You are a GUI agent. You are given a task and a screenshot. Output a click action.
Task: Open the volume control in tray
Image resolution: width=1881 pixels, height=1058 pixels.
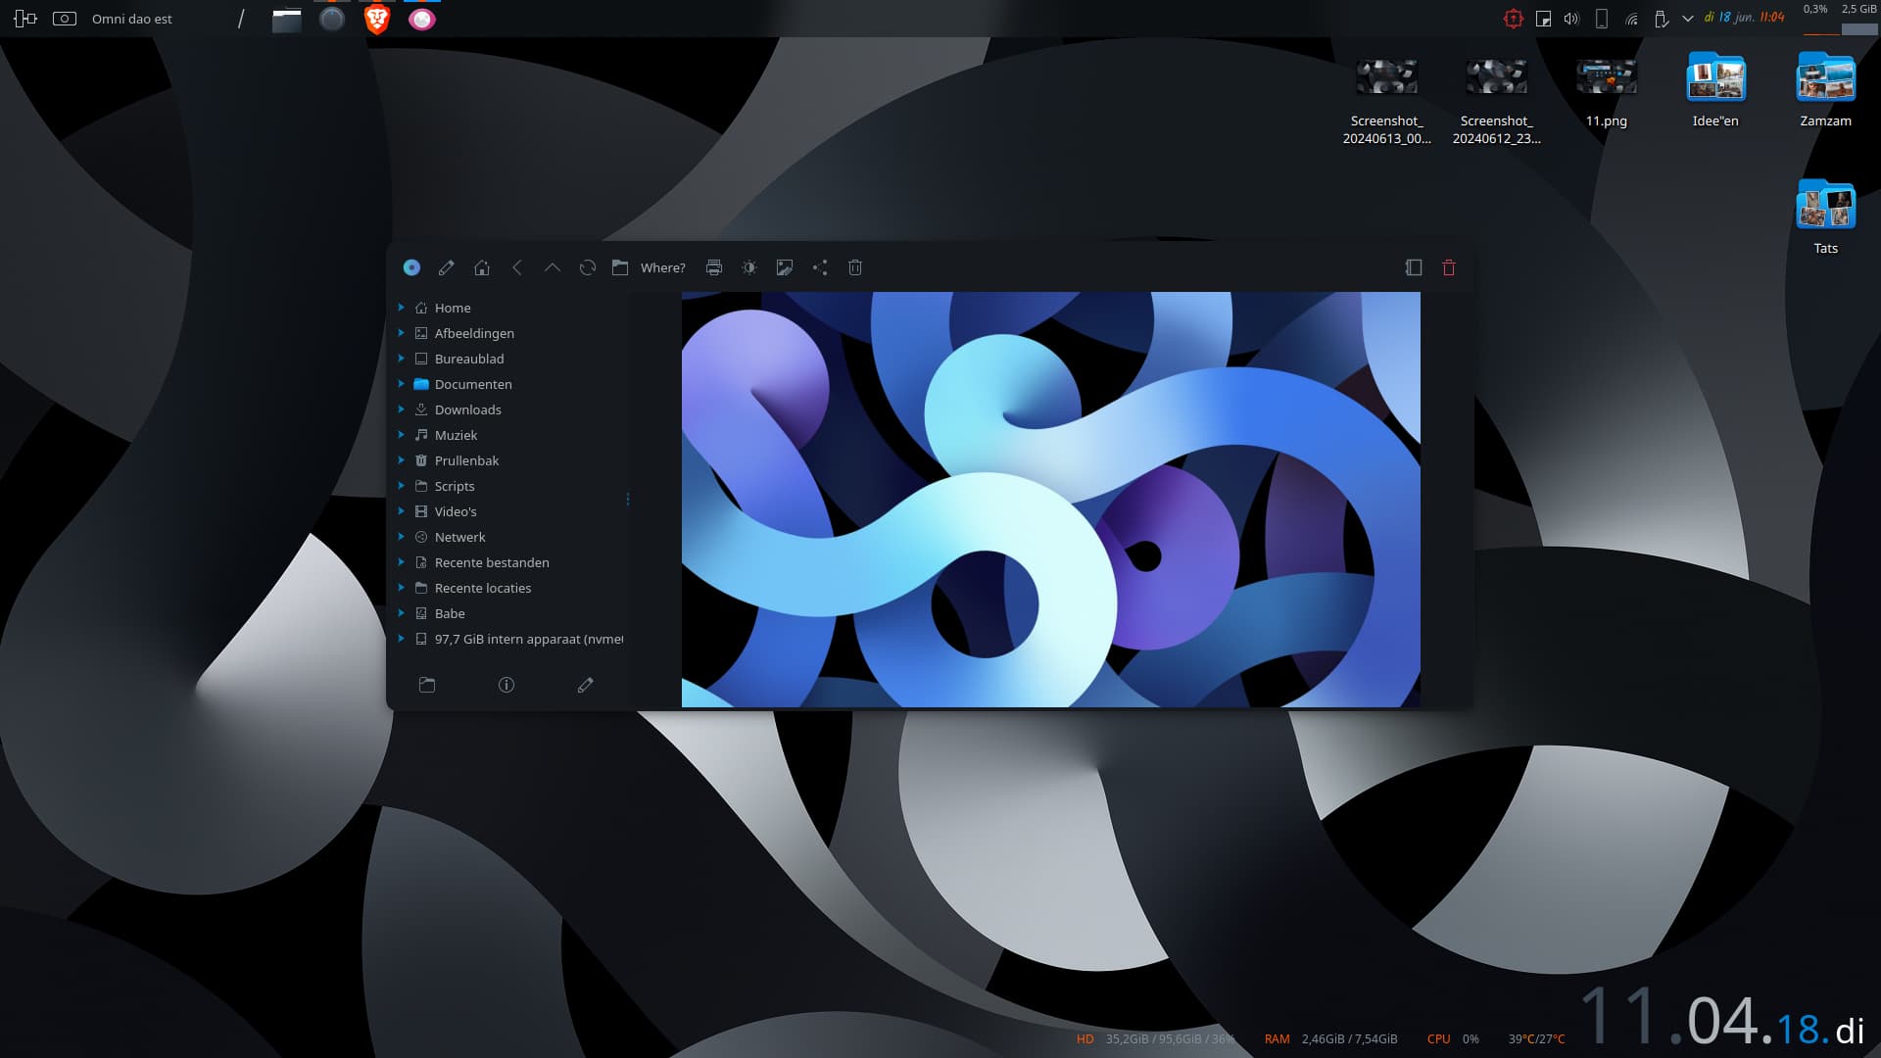[x=1572, y=19]
